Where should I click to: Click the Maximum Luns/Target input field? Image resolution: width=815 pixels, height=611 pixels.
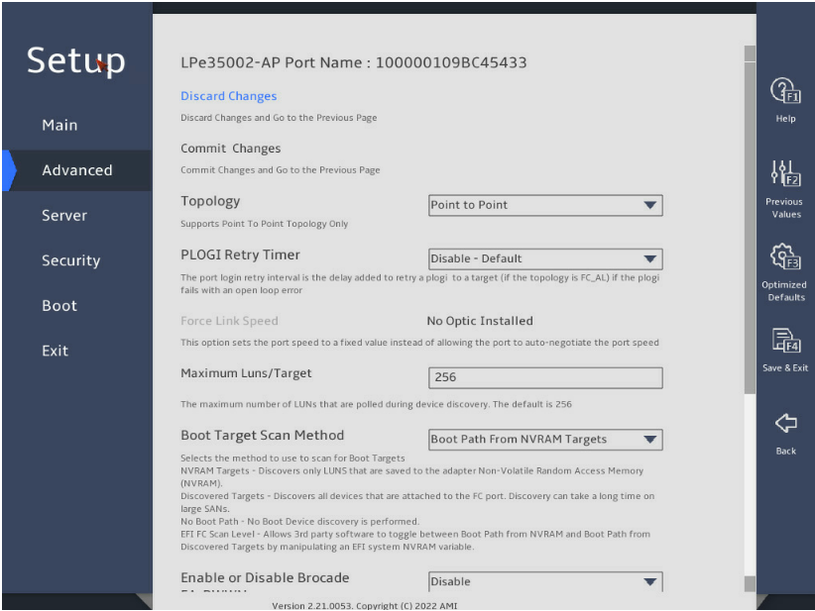(x=545, y=377)
